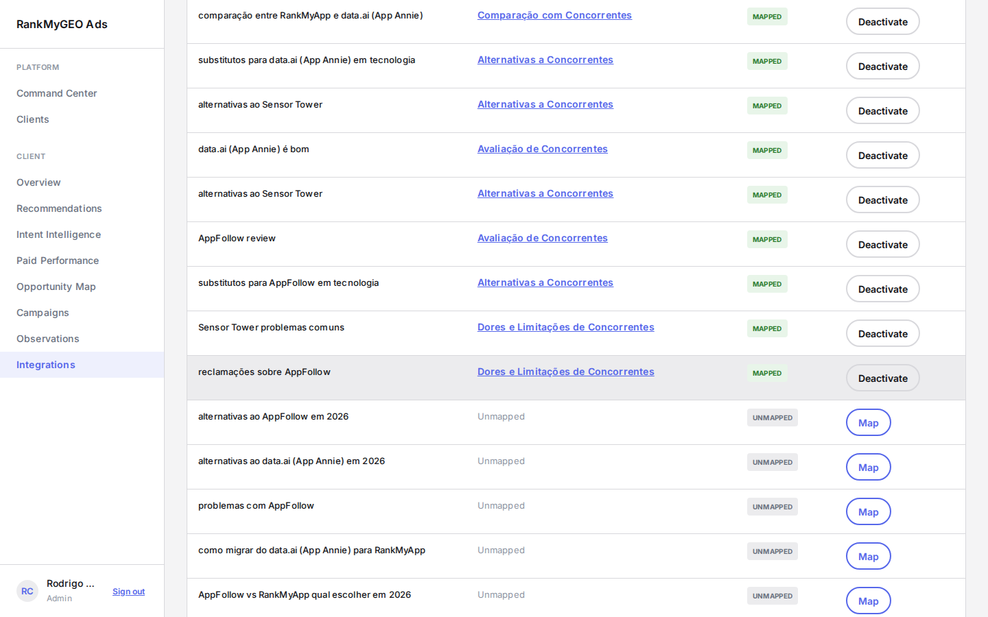Screen dimensions: 988x617
Task: Click the RankMyGEO Ads logo title
Action: (62, 24)
